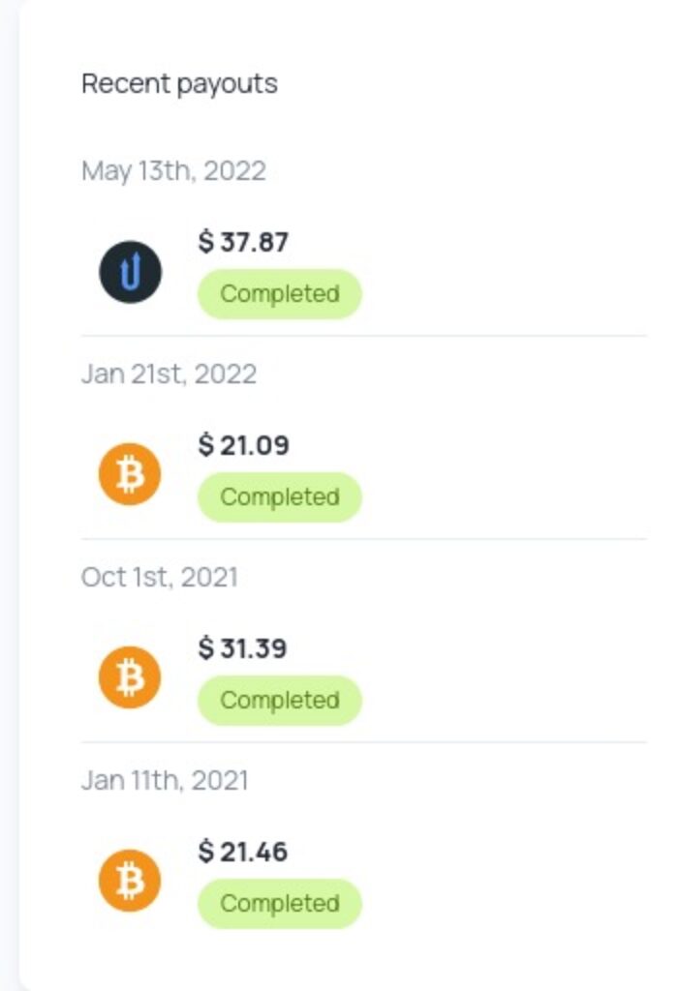Click the Oct 1st, 2021 date label
Screen dimensions: 680x991
[x=159, y=578]
